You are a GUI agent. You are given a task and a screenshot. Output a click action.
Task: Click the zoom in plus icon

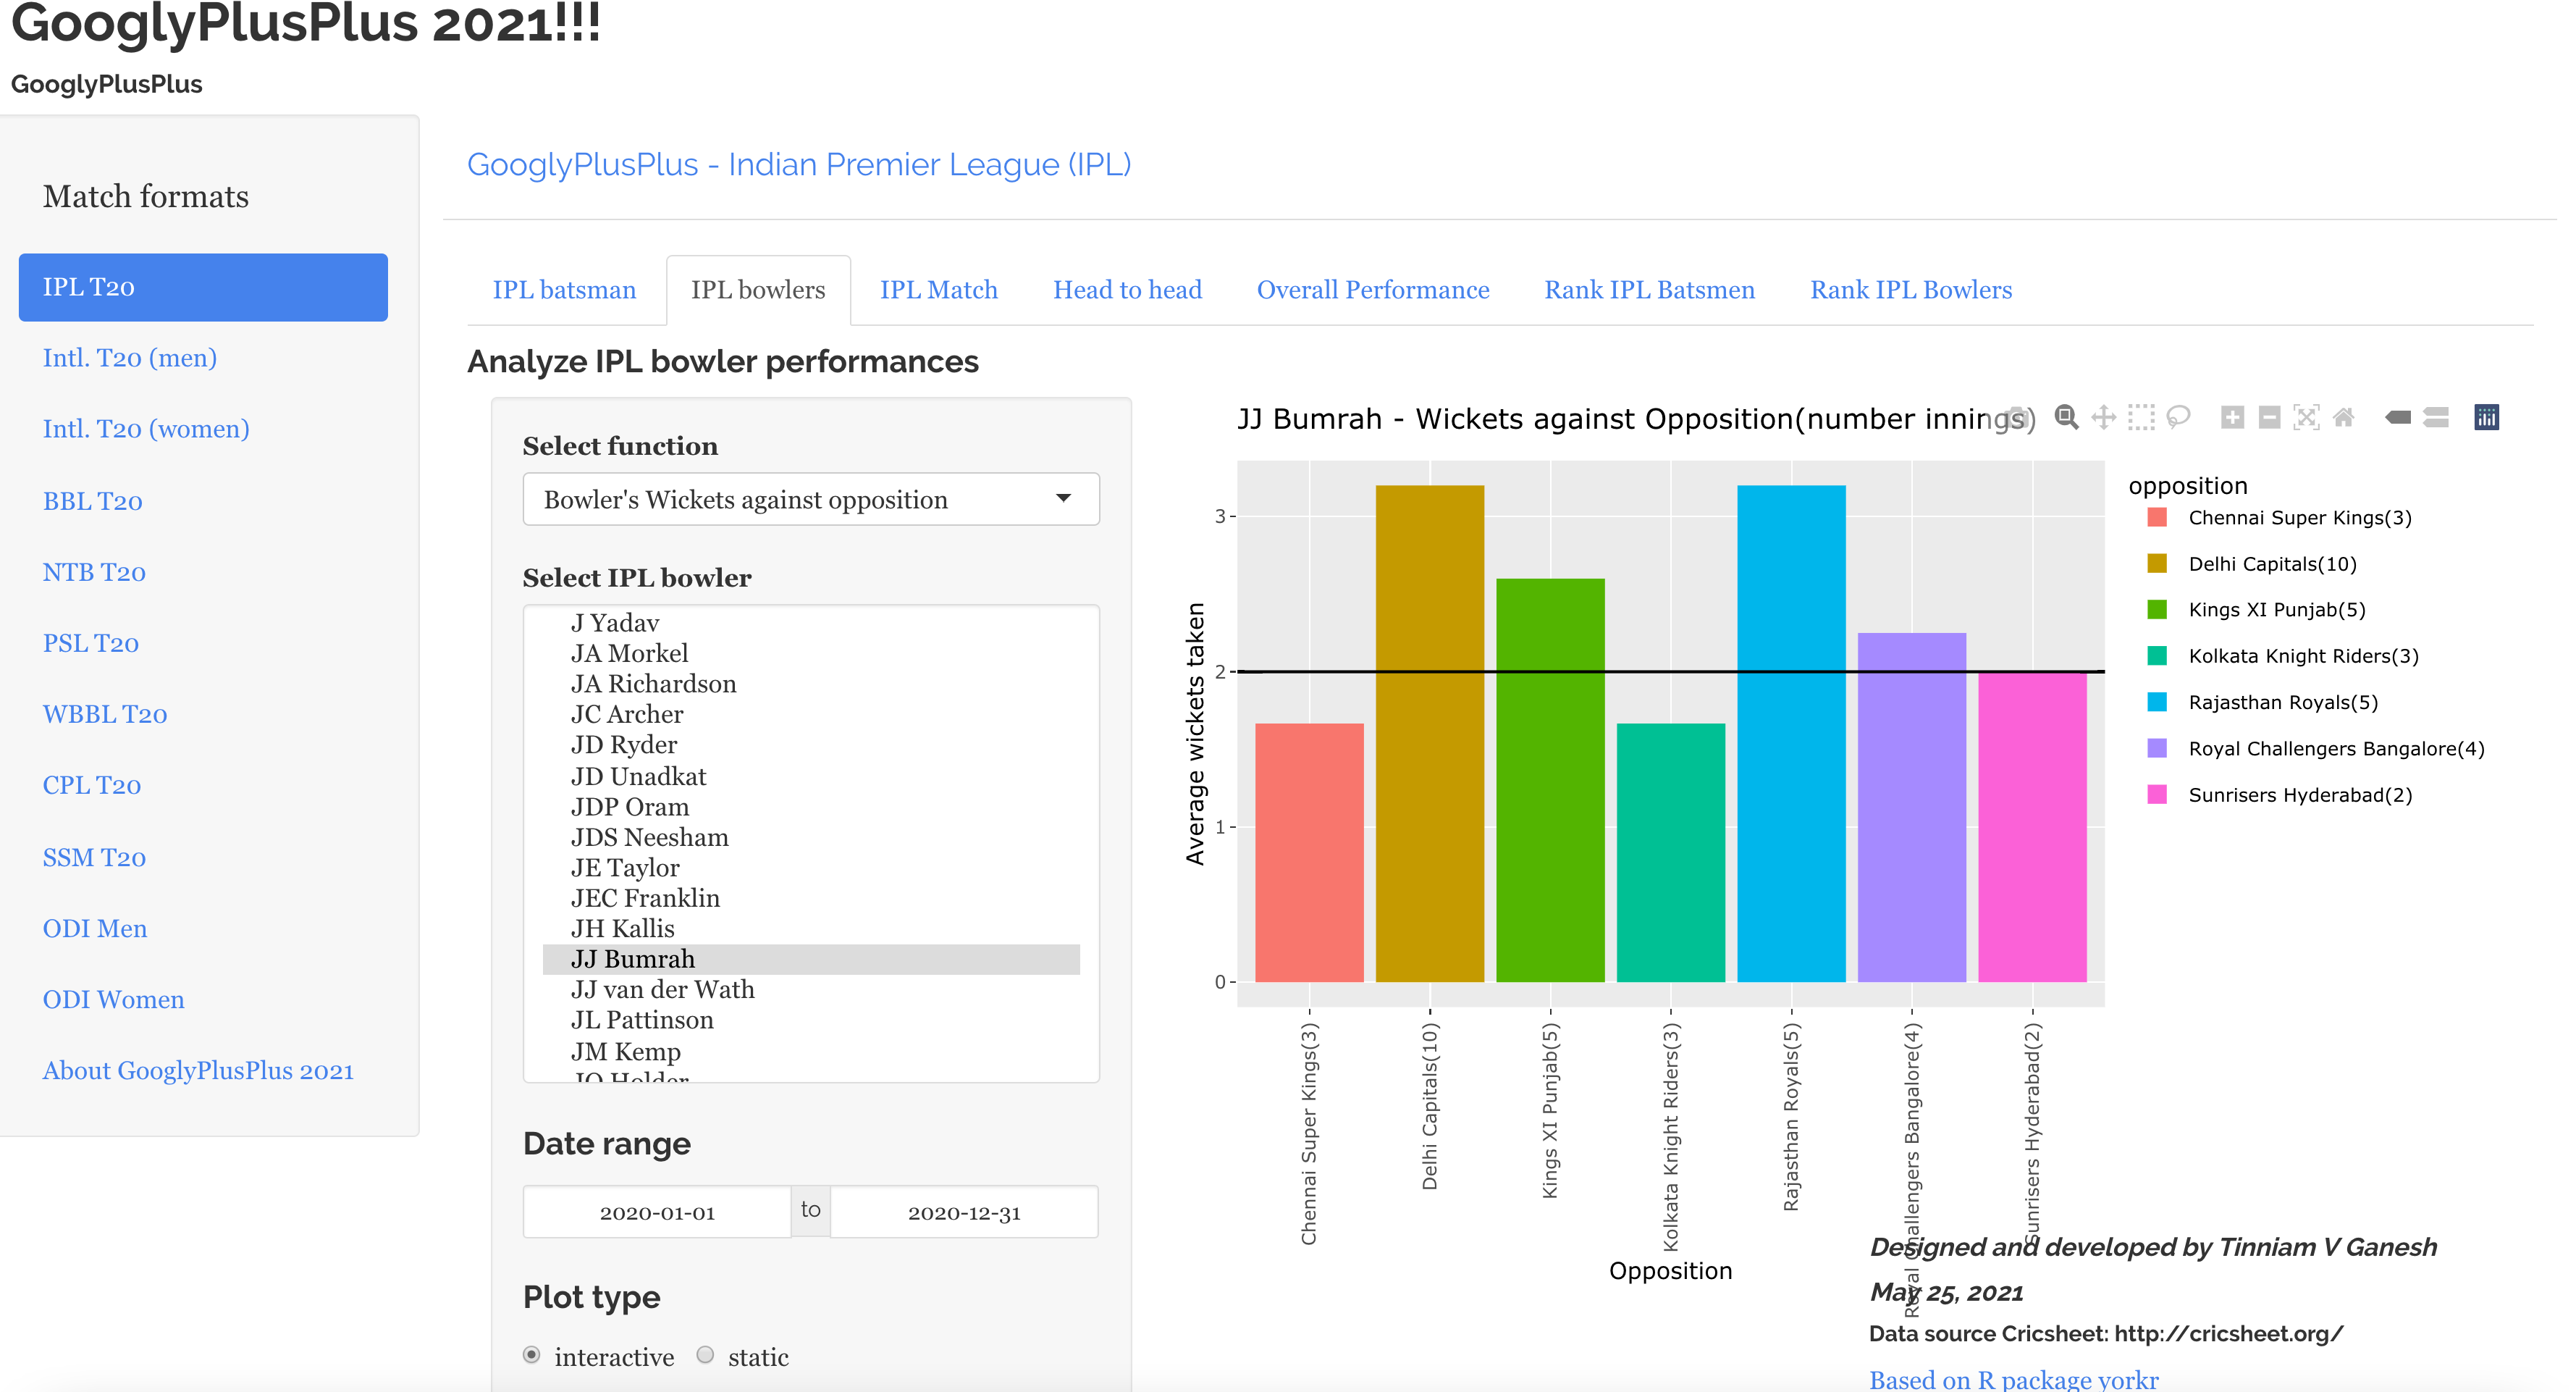pyautogui.click(x=2232, y=417)
